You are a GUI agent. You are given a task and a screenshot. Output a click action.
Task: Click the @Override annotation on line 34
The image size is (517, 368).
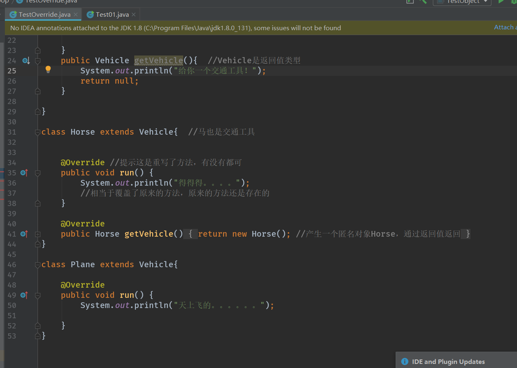point(83,163)
